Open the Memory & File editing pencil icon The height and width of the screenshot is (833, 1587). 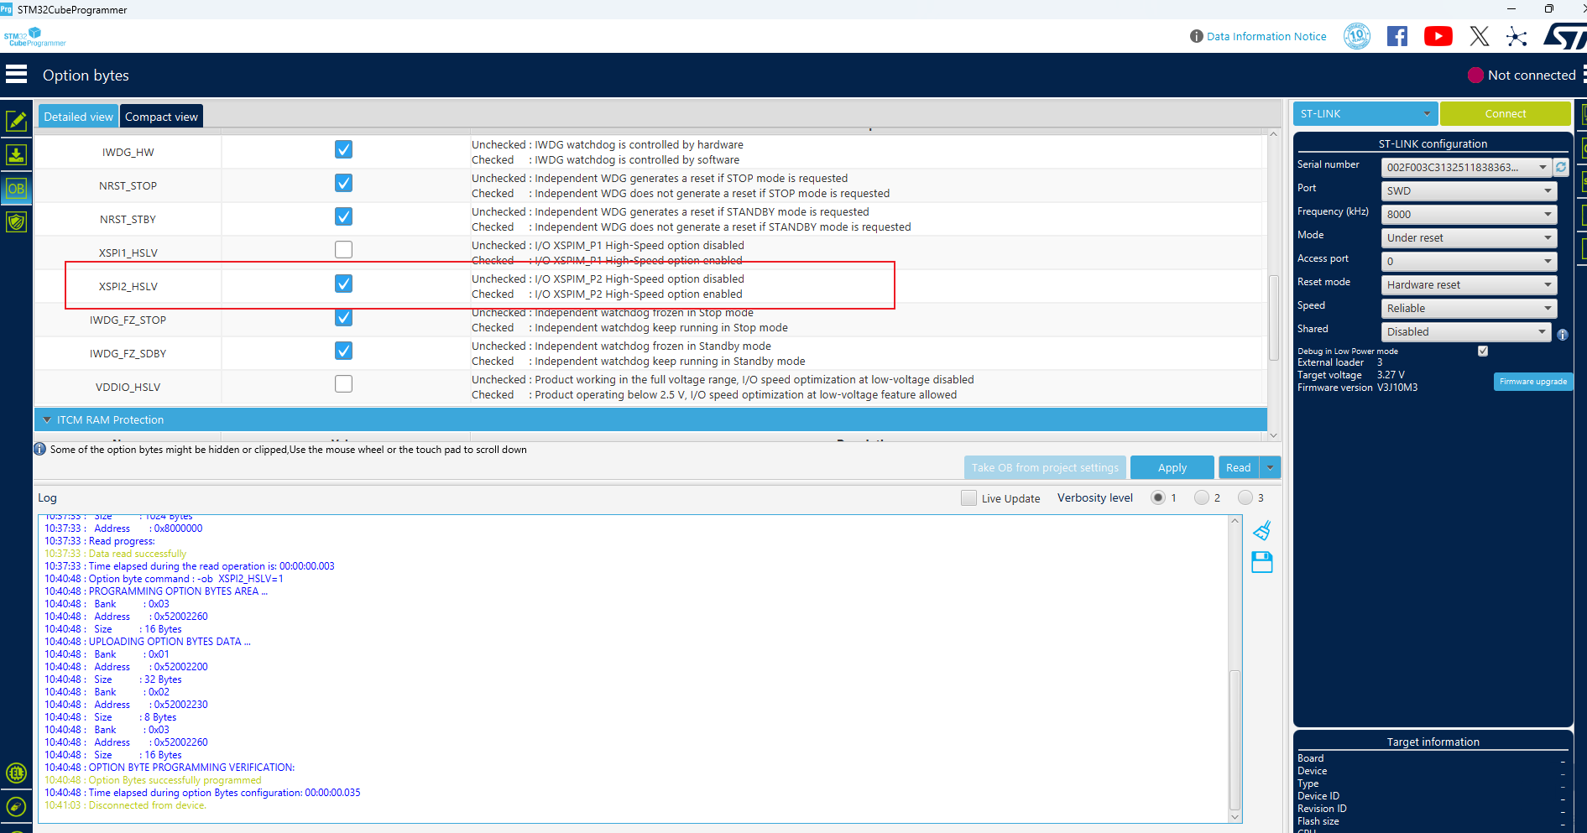click(16, 121)
